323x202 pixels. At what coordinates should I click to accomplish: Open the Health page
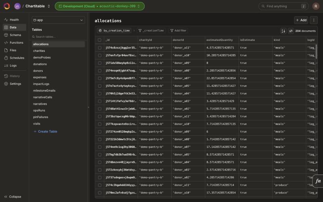click(15, 19)
